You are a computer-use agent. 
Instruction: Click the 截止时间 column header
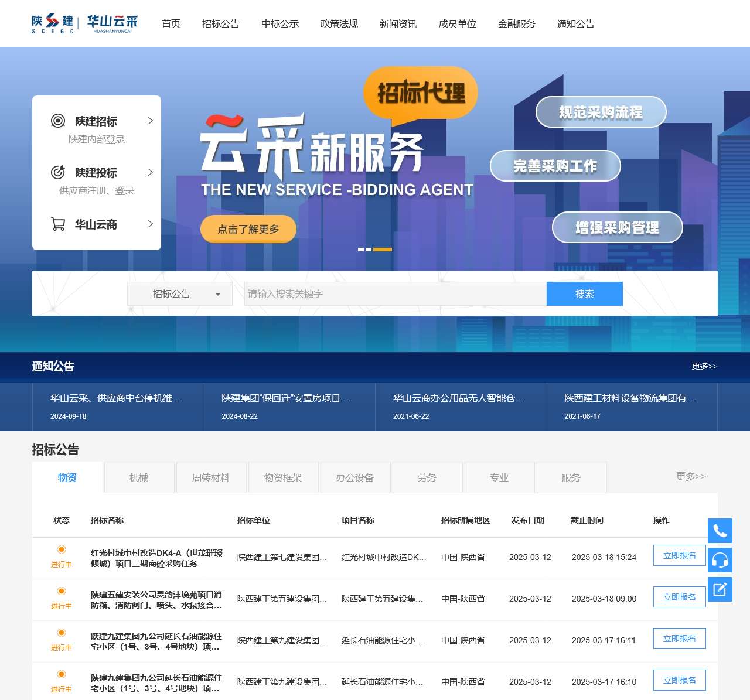(587, 520)
